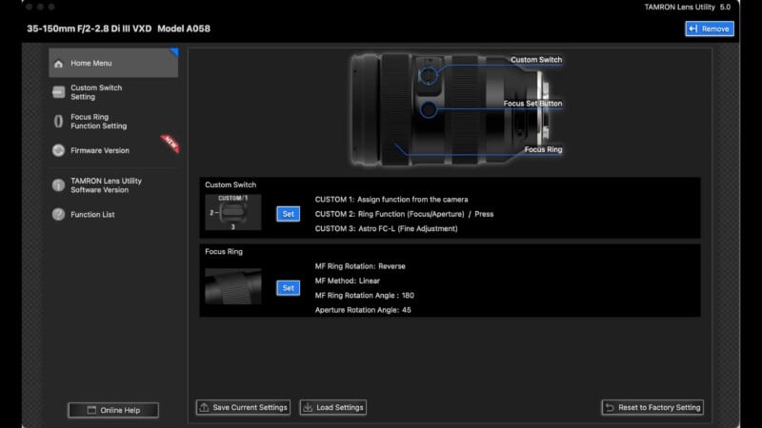Click Aperture Rotation Angle: 45 text
Viewport: 762px width, 428px height.
coord(363,310)
